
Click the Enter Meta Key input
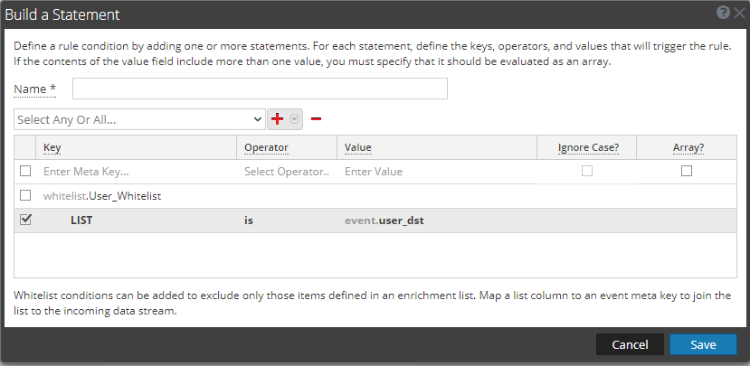pos(136,171)
